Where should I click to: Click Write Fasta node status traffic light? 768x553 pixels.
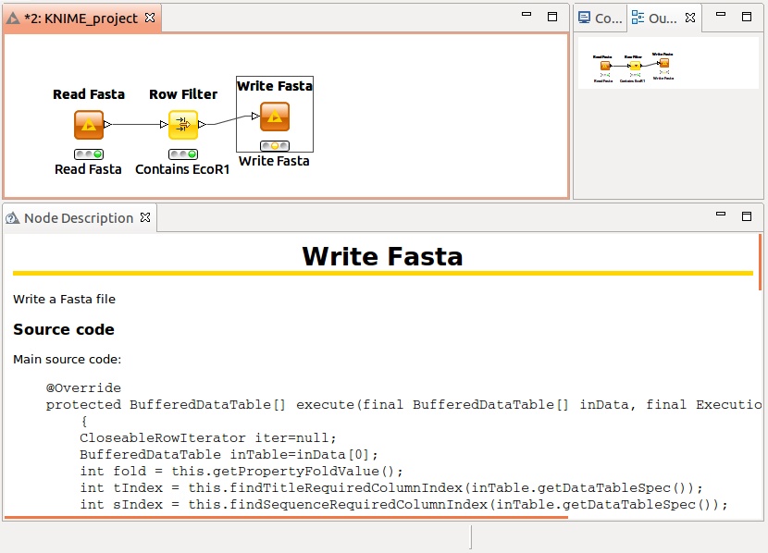(275, 146)
